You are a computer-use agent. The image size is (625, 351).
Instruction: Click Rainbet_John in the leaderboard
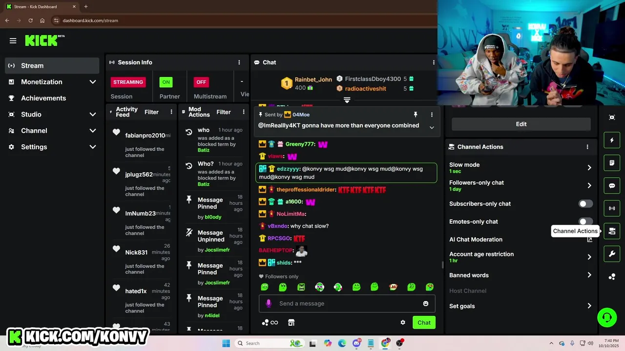click(x=313, y=79)
